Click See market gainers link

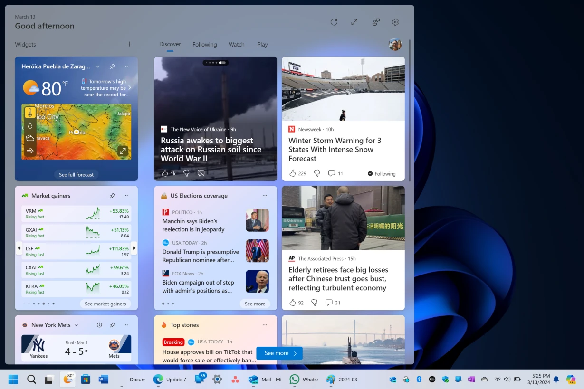105,304
